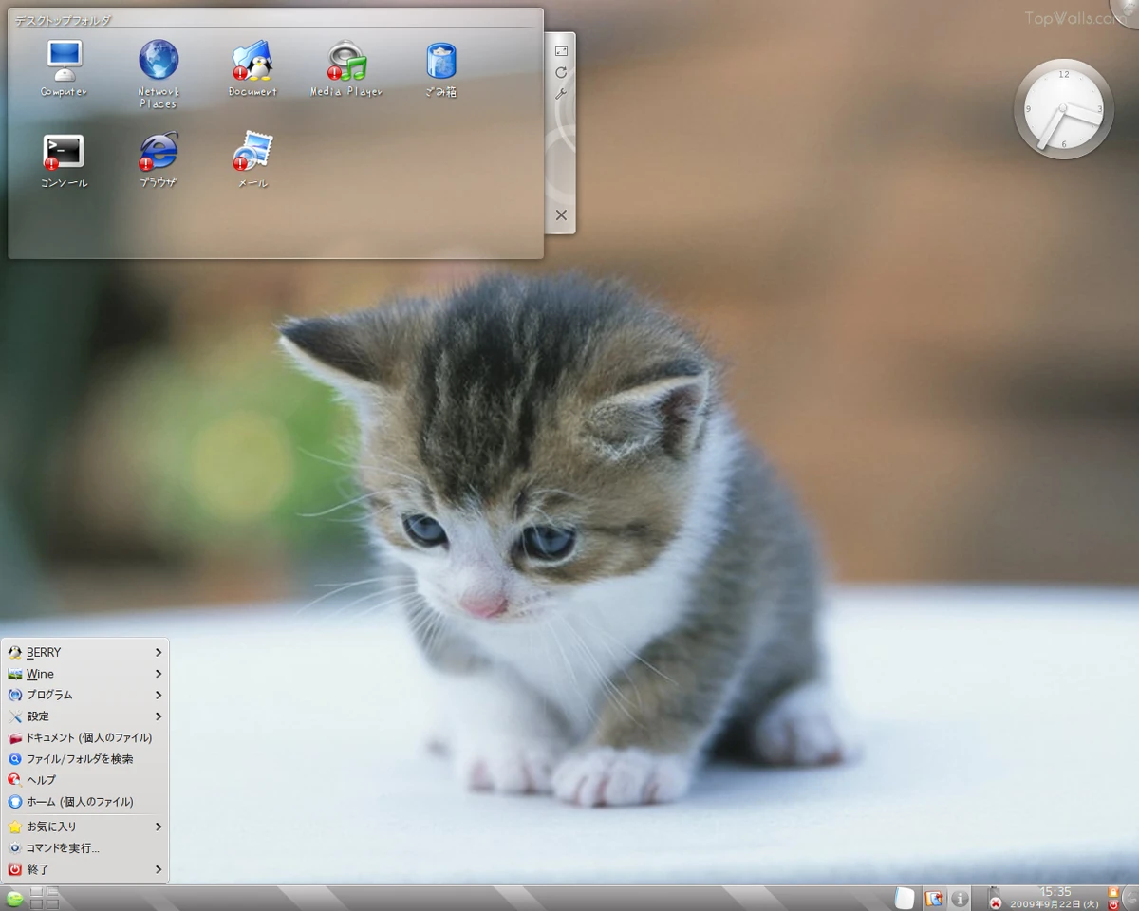1139x911 pixels.
Task: Expand the お気に入り favorites submenu
Action: 85,827
